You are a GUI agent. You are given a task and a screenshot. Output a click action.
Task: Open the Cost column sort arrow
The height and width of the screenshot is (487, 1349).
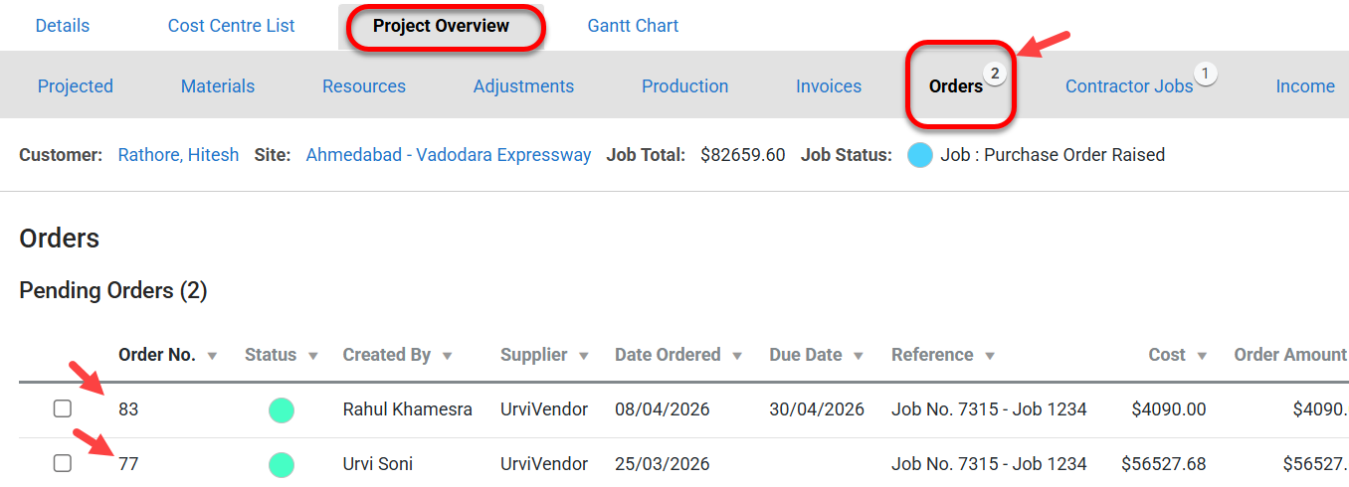tap(1202, 356)
